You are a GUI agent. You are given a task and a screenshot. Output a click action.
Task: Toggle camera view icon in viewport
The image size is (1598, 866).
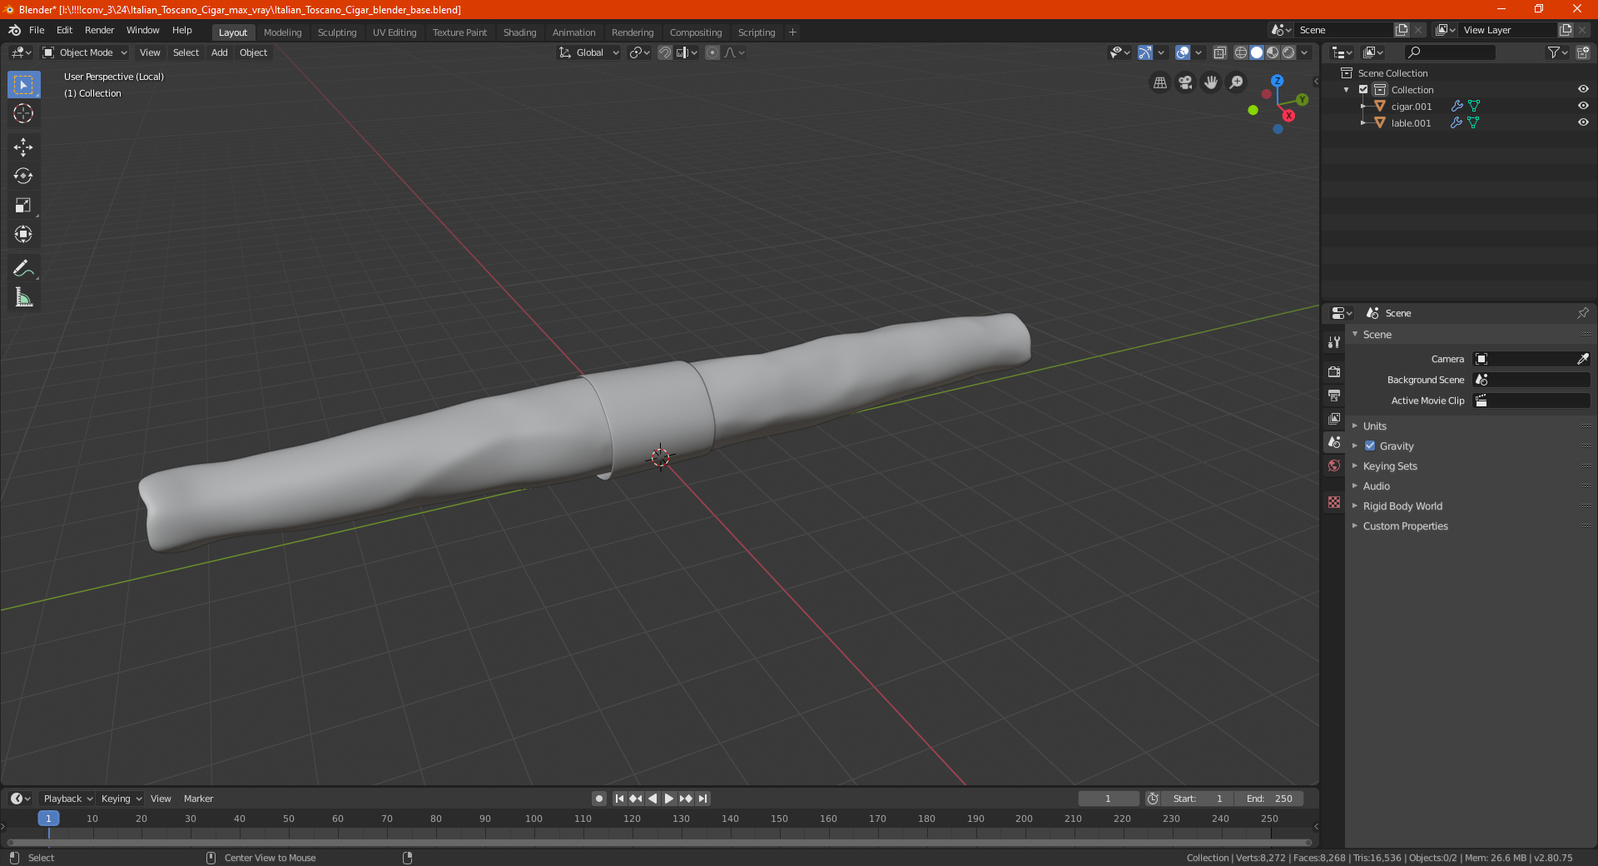pos(1185,82)
